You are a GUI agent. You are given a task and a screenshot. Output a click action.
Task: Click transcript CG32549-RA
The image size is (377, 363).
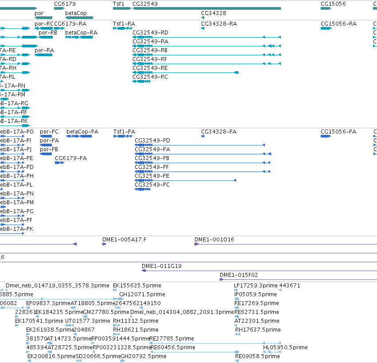tap(150, 42)
